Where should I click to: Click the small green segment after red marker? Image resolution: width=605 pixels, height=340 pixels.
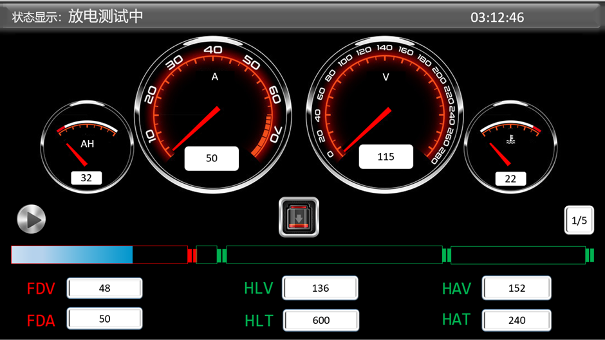(x=206, y=255)
